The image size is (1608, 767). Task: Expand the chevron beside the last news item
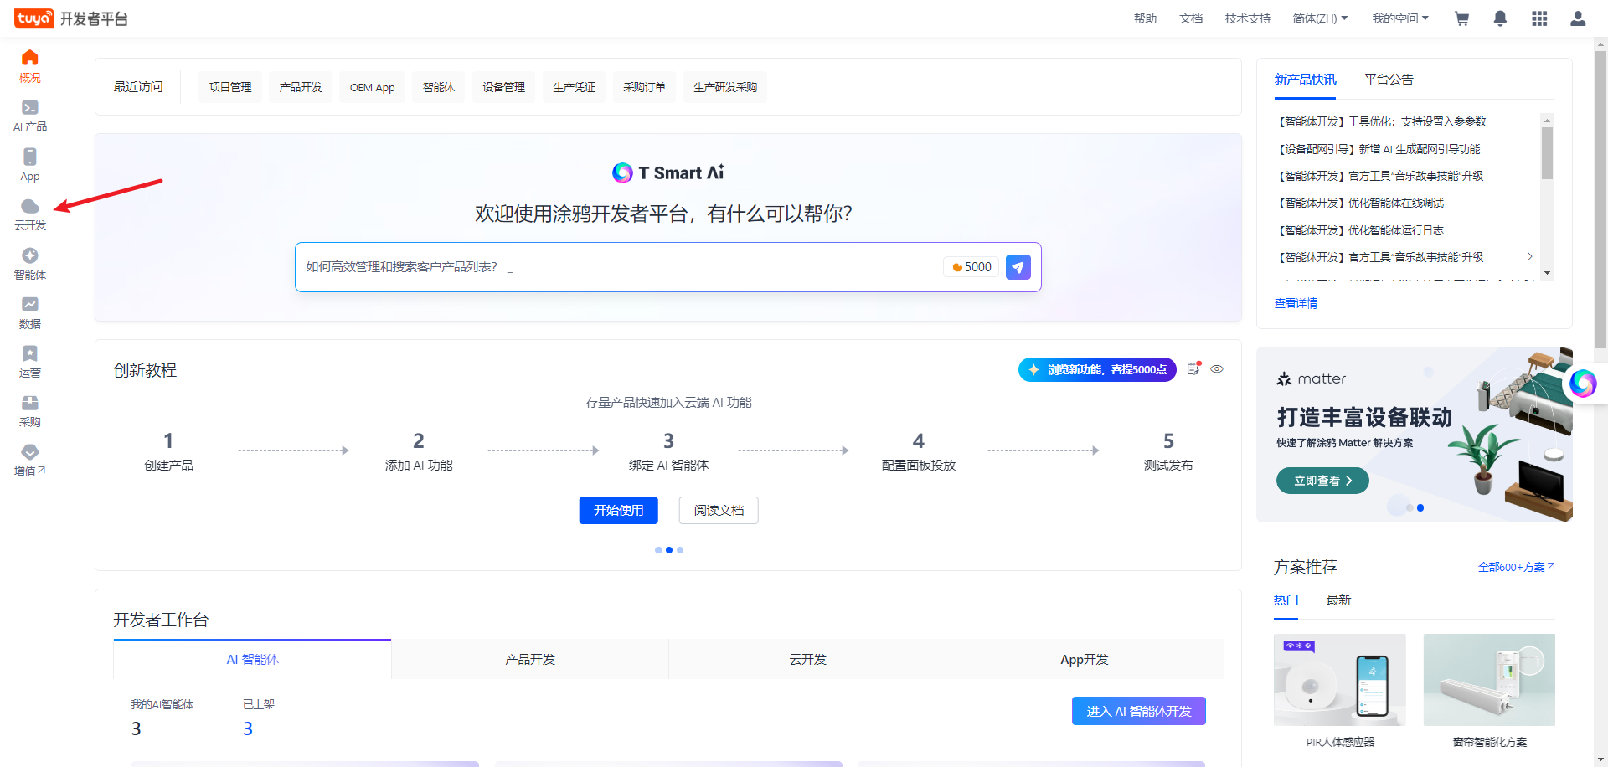click(1529, 257)
